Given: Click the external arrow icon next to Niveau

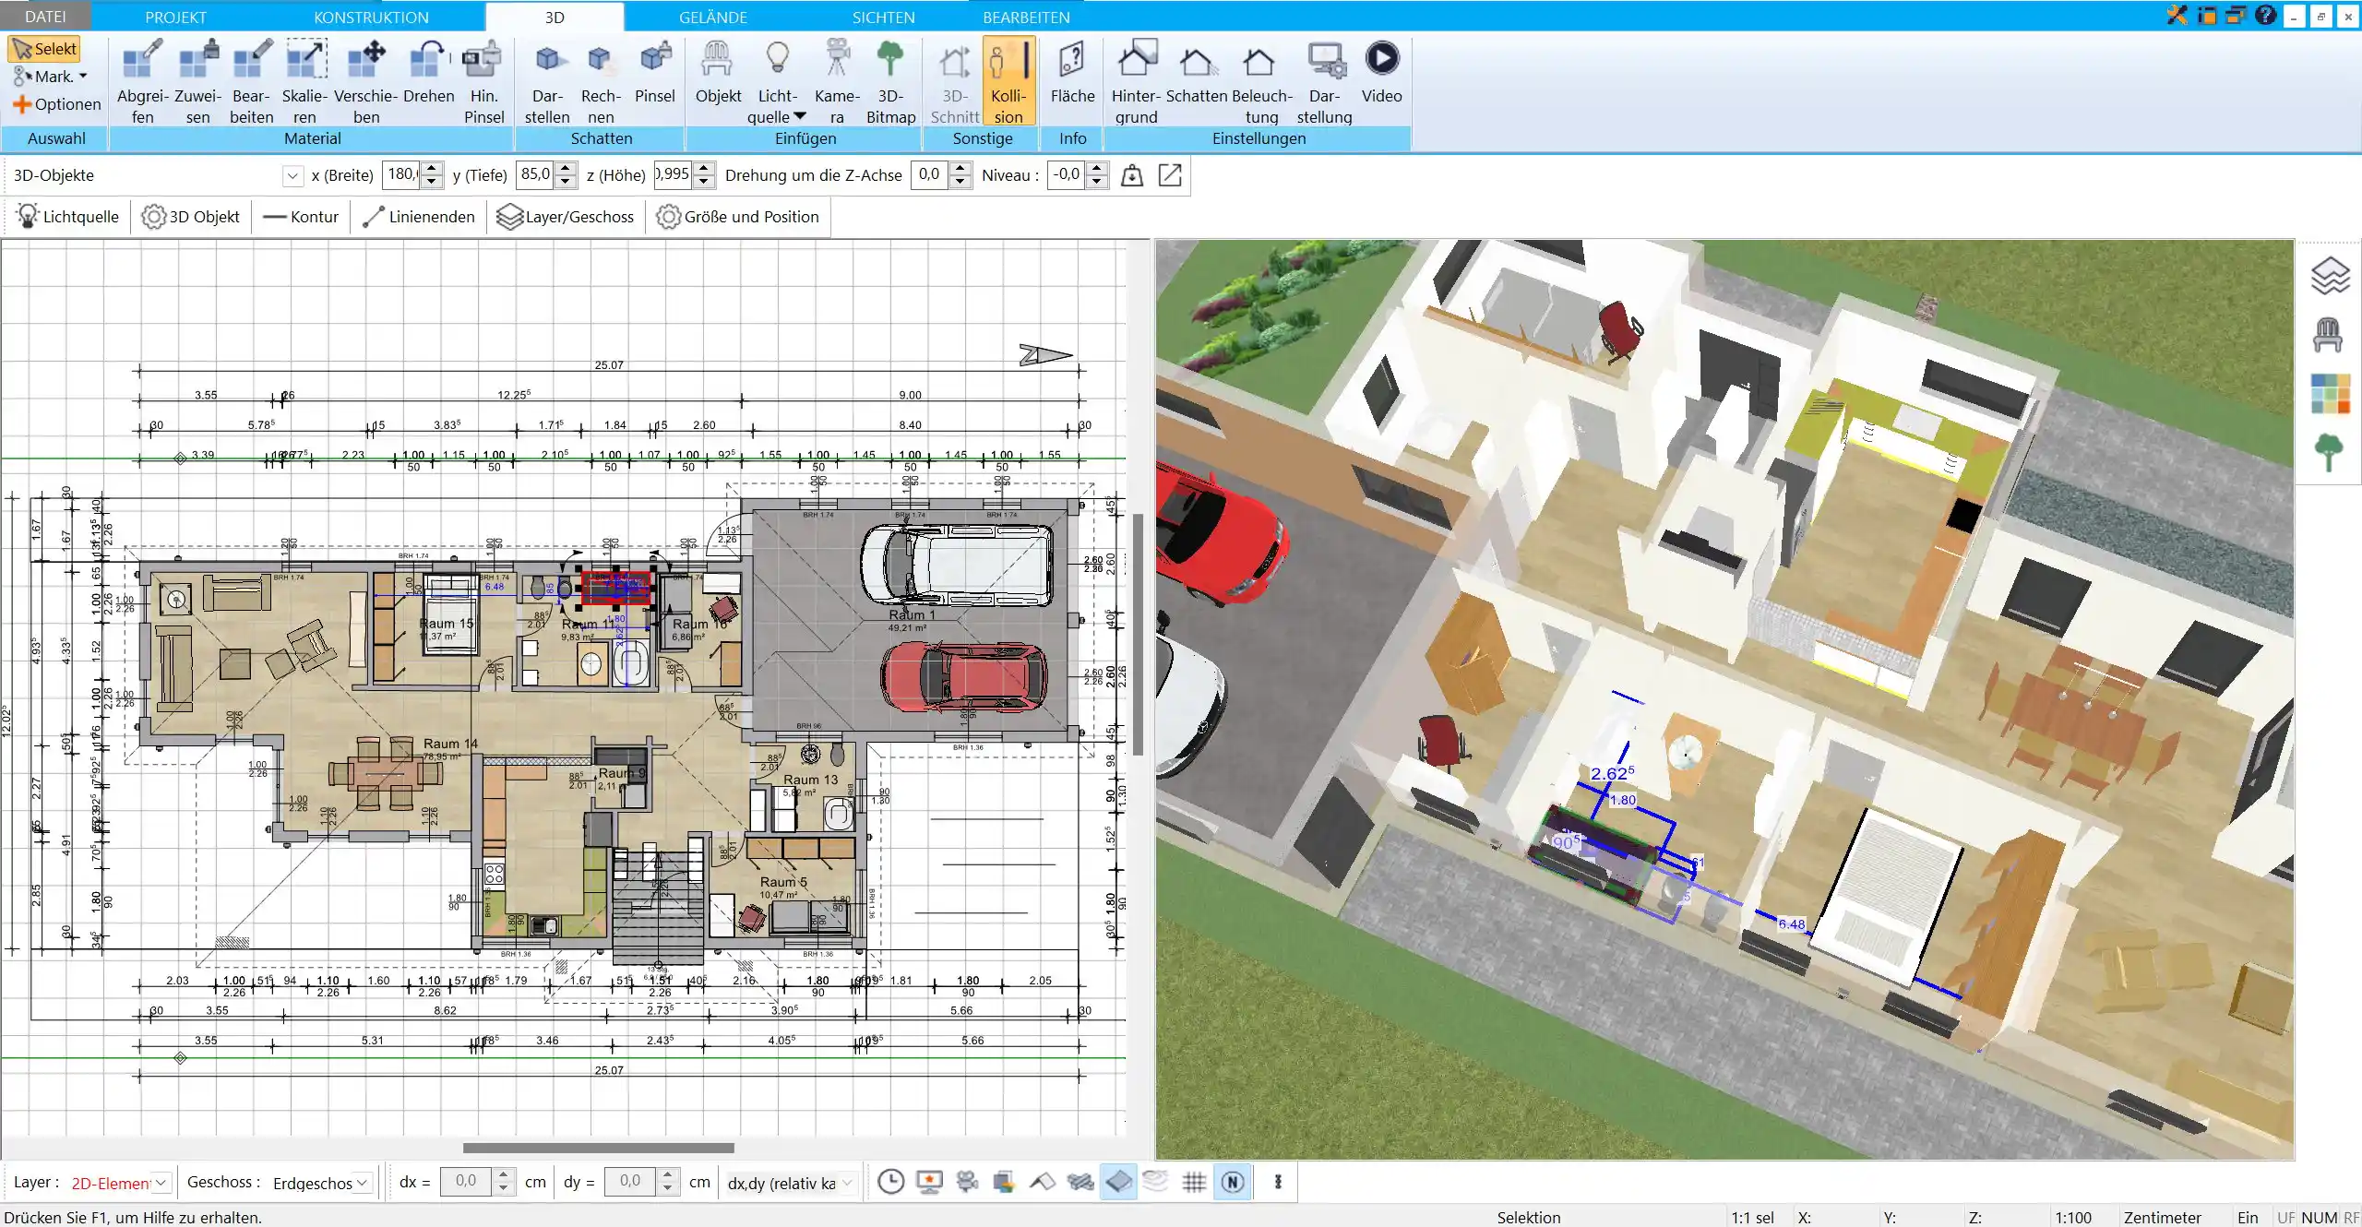Looking at the screenshot, I should click(1169, 175).
